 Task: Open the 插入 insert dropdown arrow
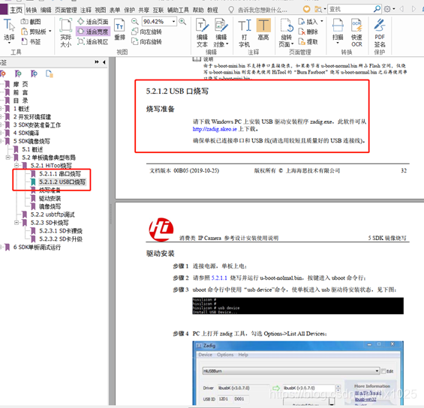[x=321, y=21]
